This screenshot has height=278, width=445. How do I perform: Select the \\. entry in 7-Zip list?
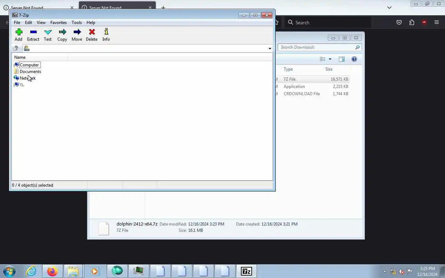19,85
